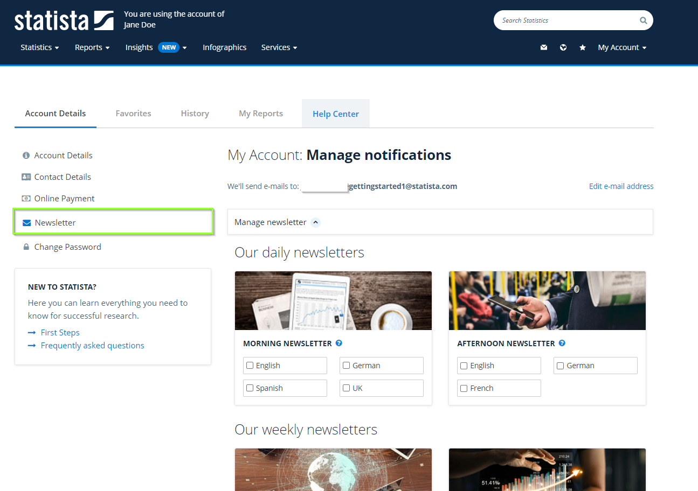698x491 pixels.
Task: Check German for Morning Newsletter
Action: pyautogui.click(x=346, y=366)
